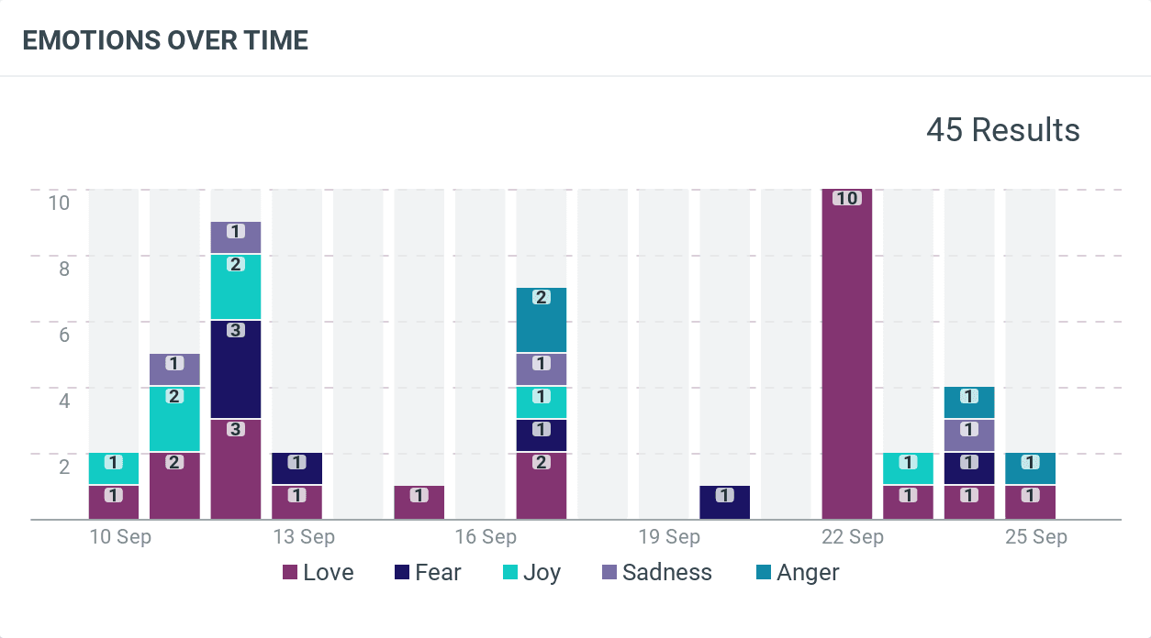Select the Fear segment with value 3
The image size is (1151, 638).
[x=236, y=368]
